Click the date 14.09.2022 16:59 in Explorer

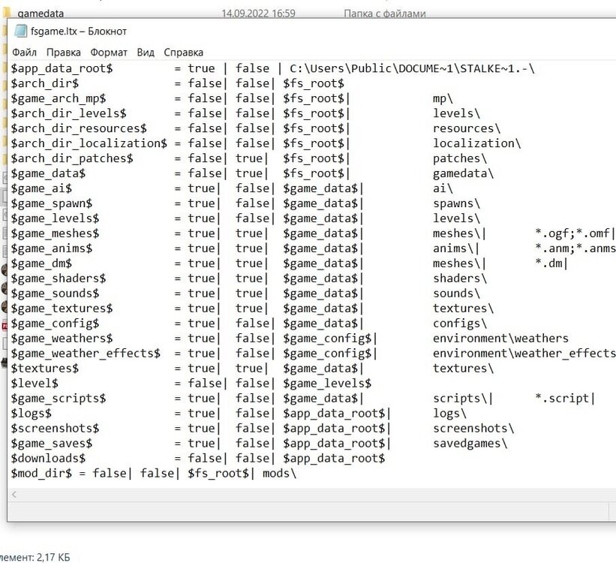pos(258,14)
